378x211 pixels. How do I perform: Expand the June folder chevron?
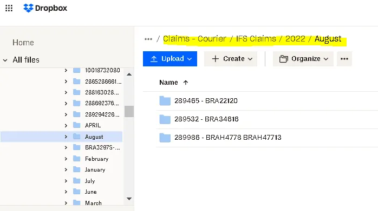click(x=66, y=192)
